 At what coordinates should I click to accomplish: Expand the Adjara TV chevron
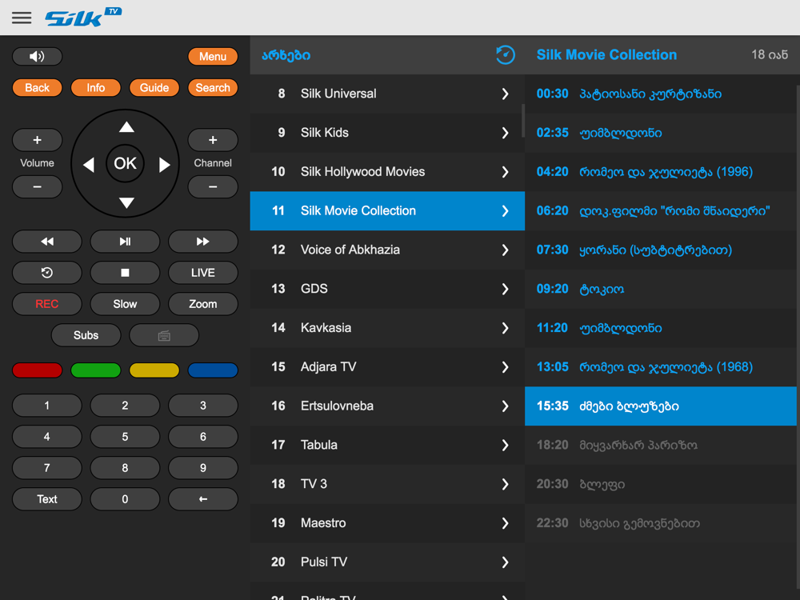click(505, 367)
